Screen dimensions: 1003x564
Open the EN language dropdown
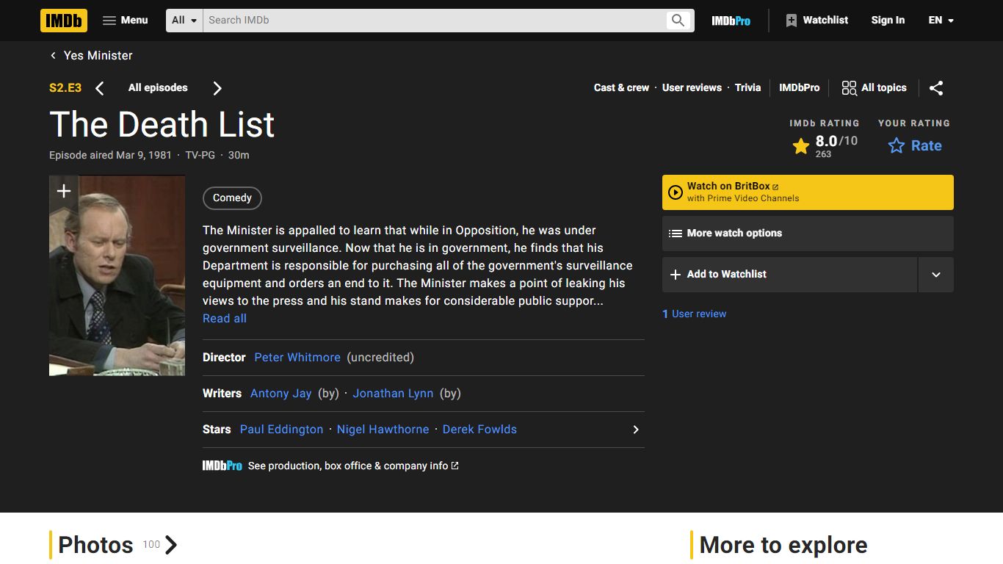[x=941, y=21]
